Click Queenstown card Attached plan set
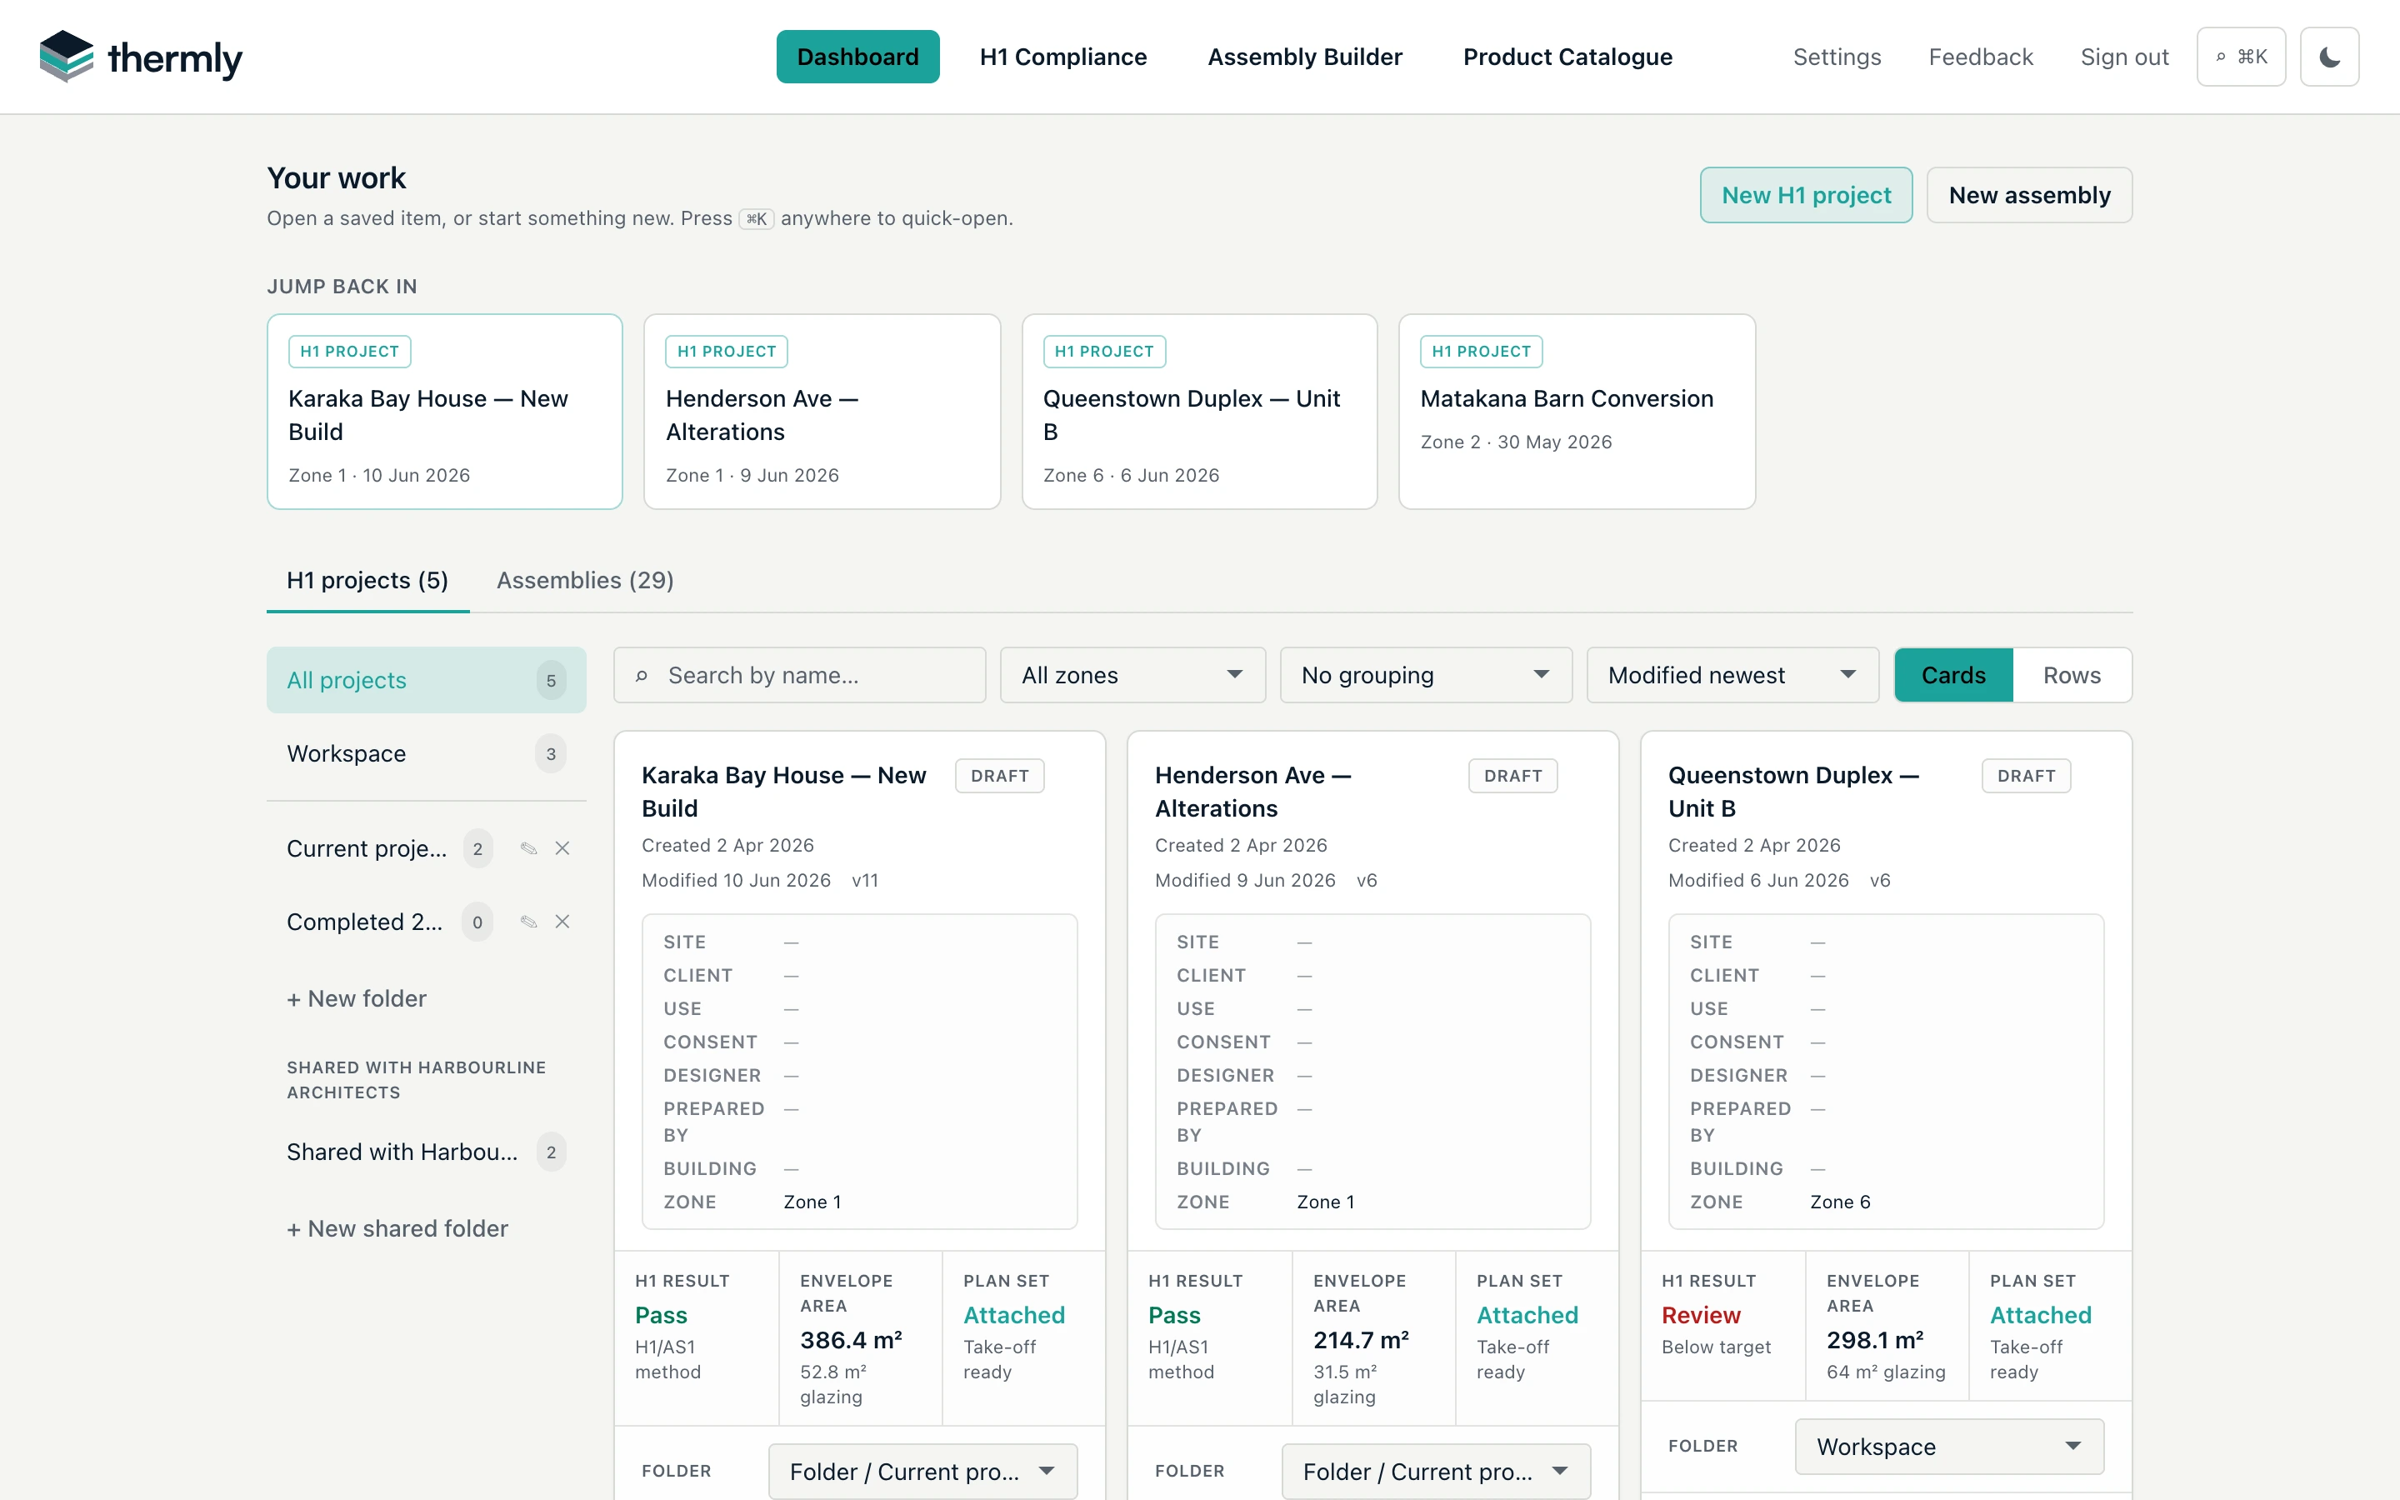Screen dimensions: 2400x1500 point(2041,1314)
